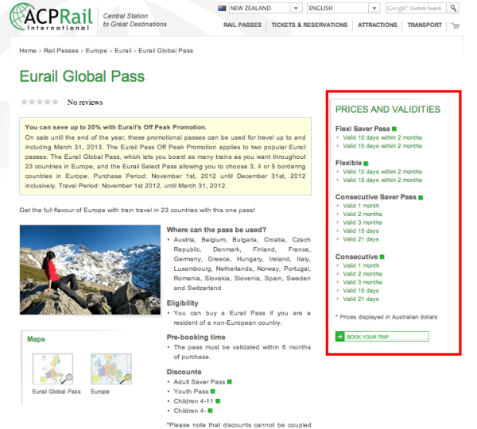
Task: Open the Attractions menu
Action: [x=377, y=25]
